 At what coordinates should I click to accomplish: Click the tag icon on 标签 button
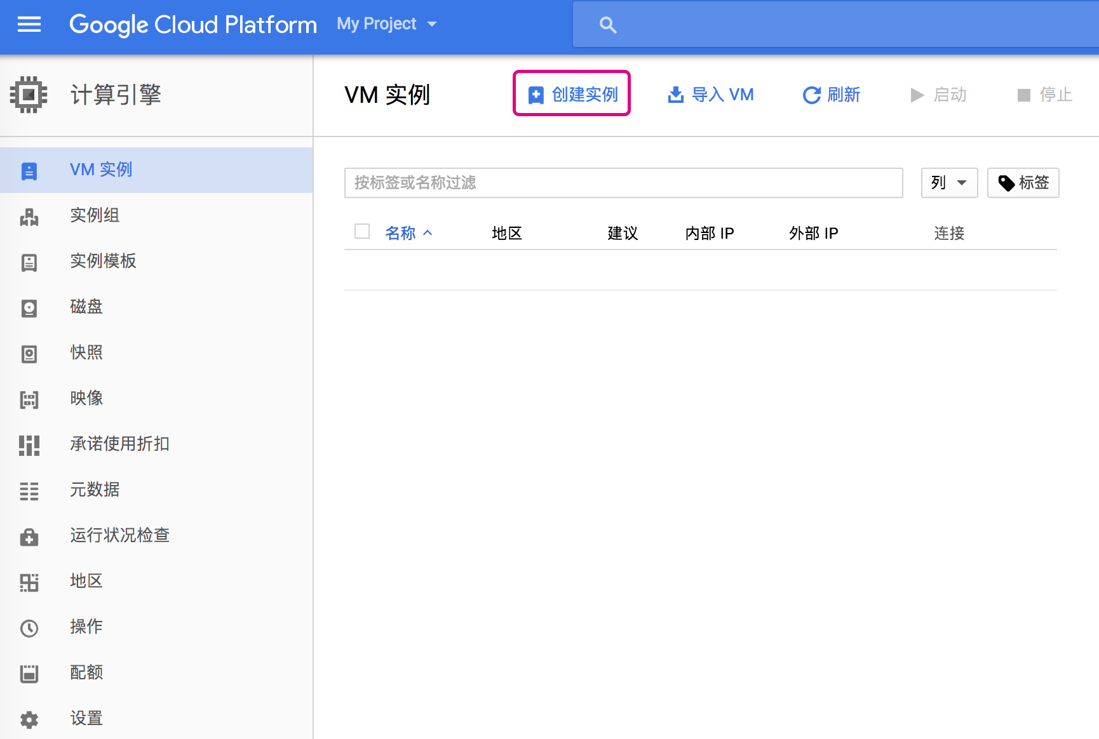pyautogui.click(x=1007, y=183)
